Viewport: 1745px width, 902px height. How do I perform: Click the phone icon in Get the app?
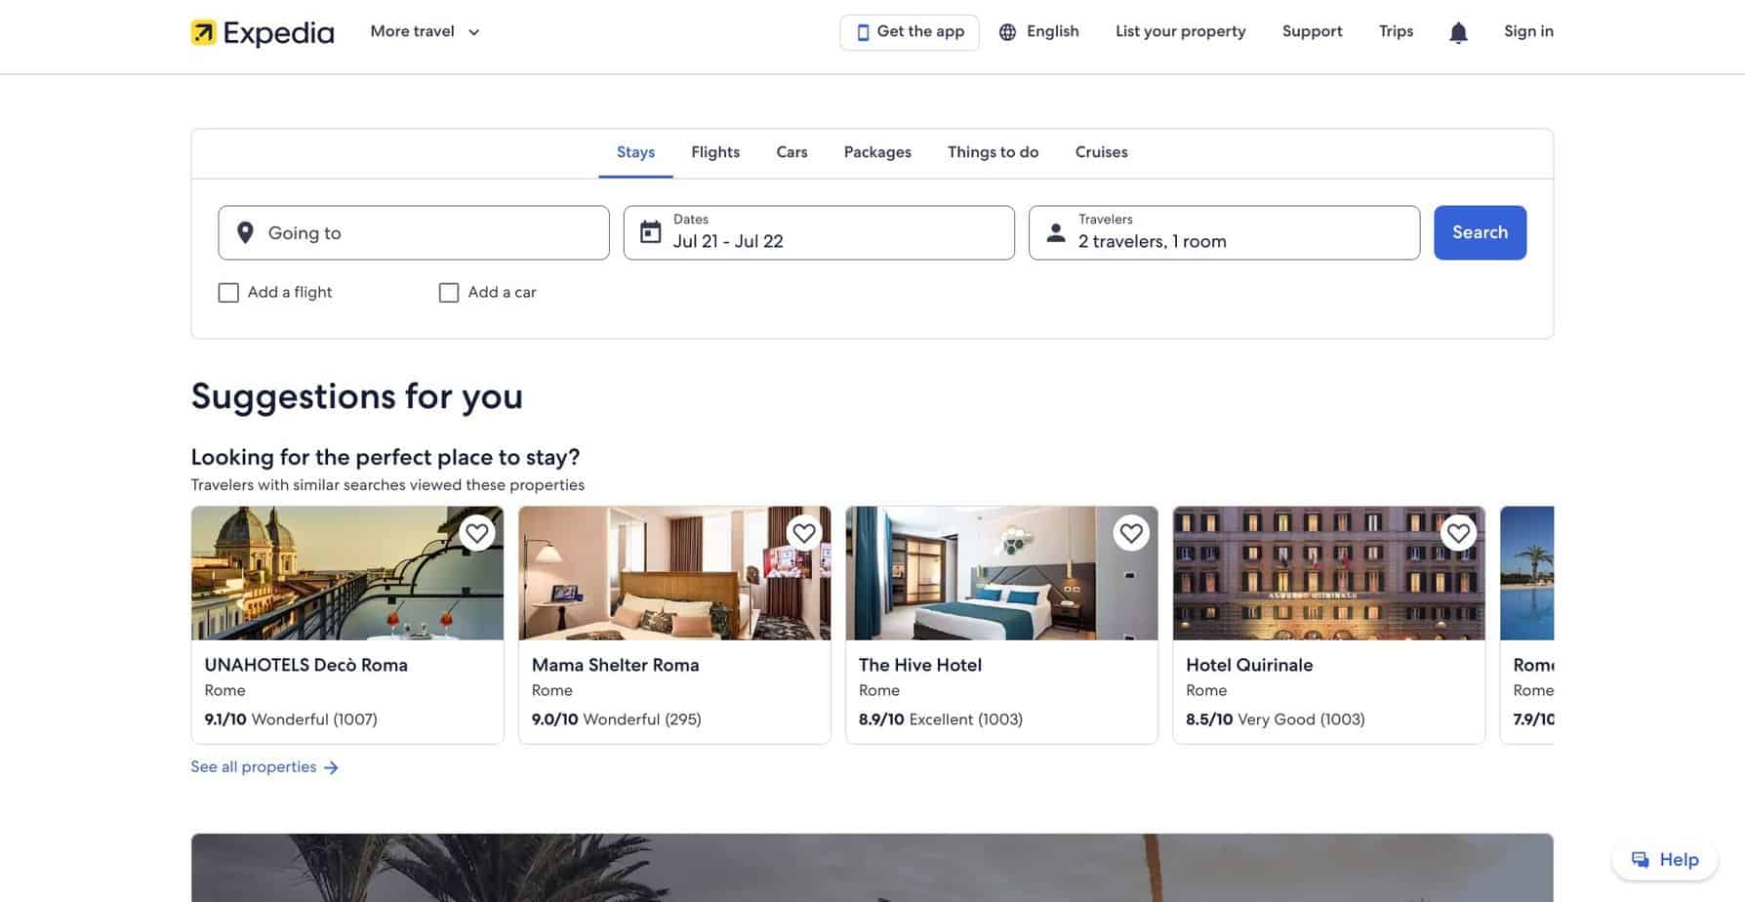pos(863,32)
